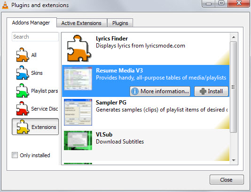This screenshot has width=251, height=192.
Task: Maximize the Plugins and extensions window
Action: 221,3
